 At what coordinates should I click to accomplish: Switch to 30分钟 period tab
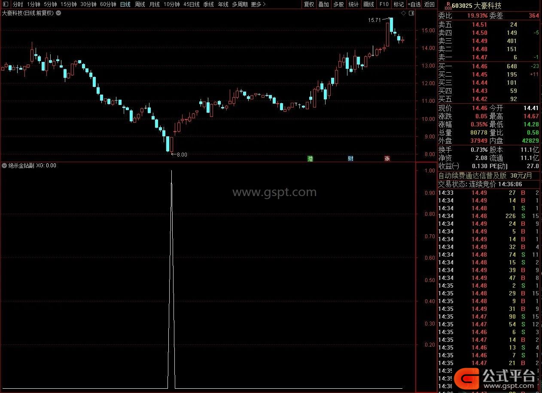(x=88, y=4)
